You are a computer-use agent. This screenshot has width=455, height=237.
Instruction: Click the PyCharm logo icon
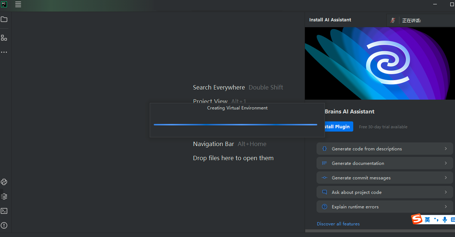[x=4, y=4]
